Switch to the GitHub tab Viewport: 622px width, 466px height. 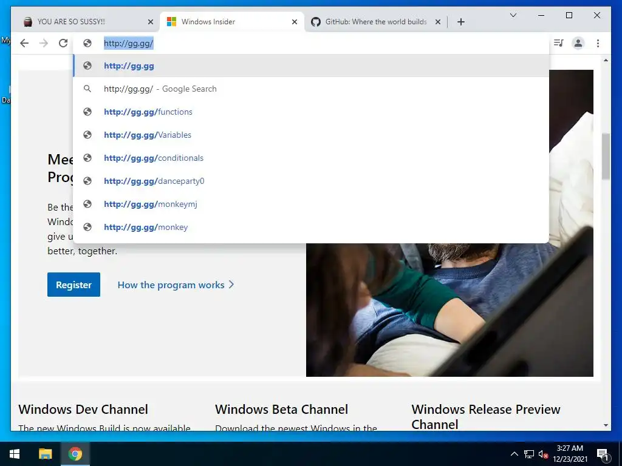point(375,22)
